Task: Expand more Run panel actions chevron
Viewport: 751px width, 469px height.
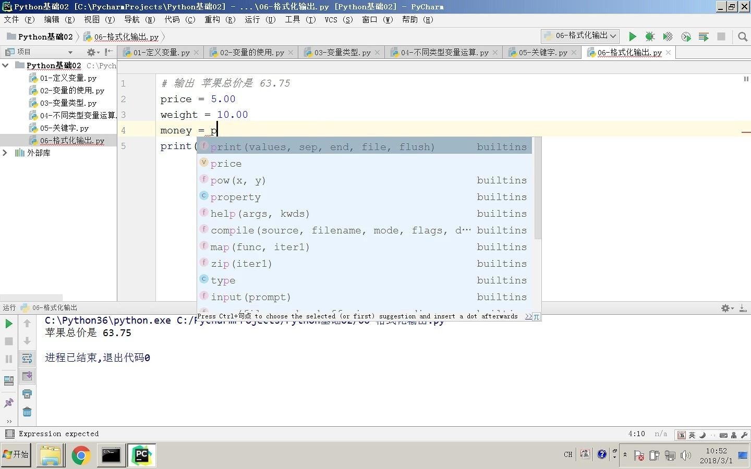Action: coord(9,421)
